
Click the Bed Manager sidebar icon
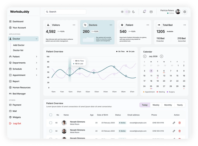click(10, 94)
